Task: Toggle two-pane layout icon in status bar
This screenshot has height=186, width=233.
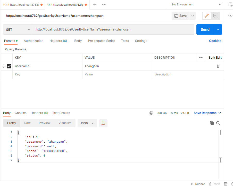Action: click(226, 184)
